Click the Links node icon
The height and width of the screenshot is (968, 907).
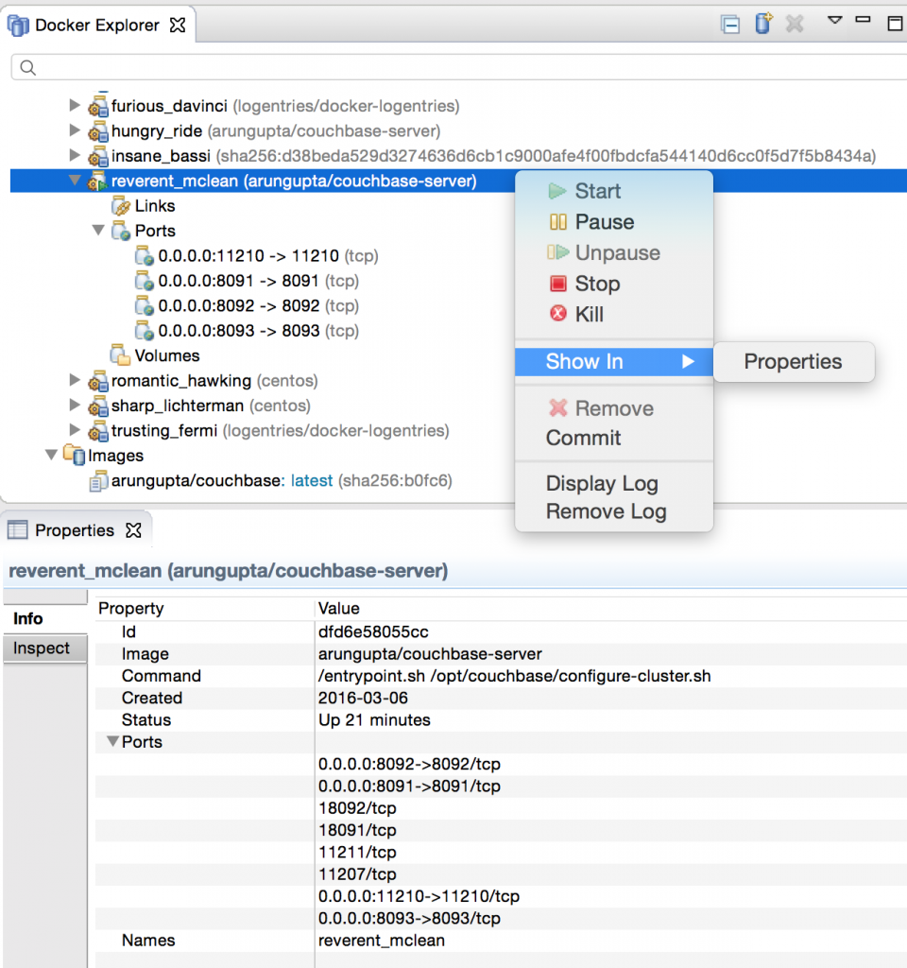121,206
